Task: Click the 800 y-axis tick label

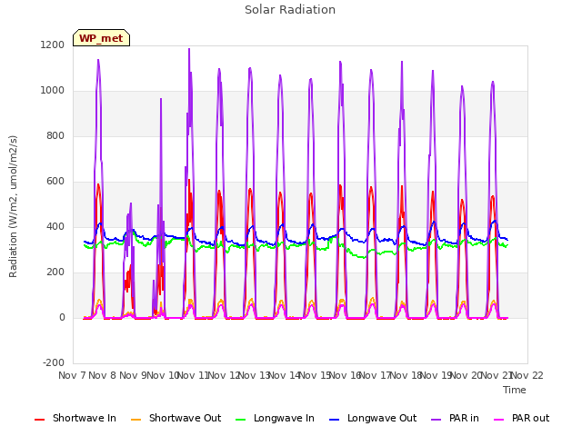Action: (x=55, y=135)
